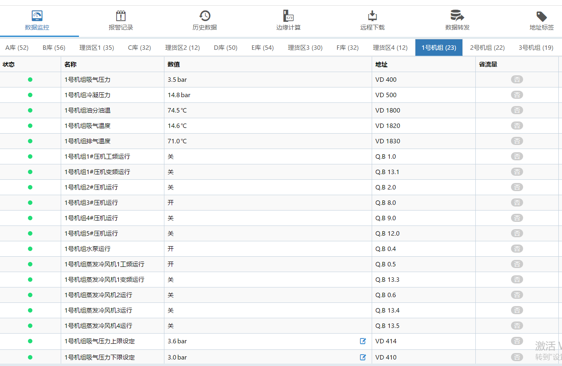
Task: Toggle 省流量 for 1号机组3#压机运行 row
Action: 517,203
